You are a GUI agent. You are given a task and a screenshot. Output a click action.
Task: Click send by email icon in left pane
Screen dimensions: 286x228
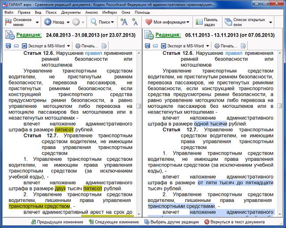(16, 46)
